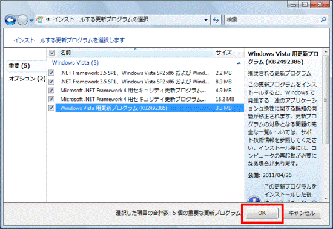The image size is (333, 229).
Task: Click the breadcrumb « chevron in address bar
Action: click(48, 19)
